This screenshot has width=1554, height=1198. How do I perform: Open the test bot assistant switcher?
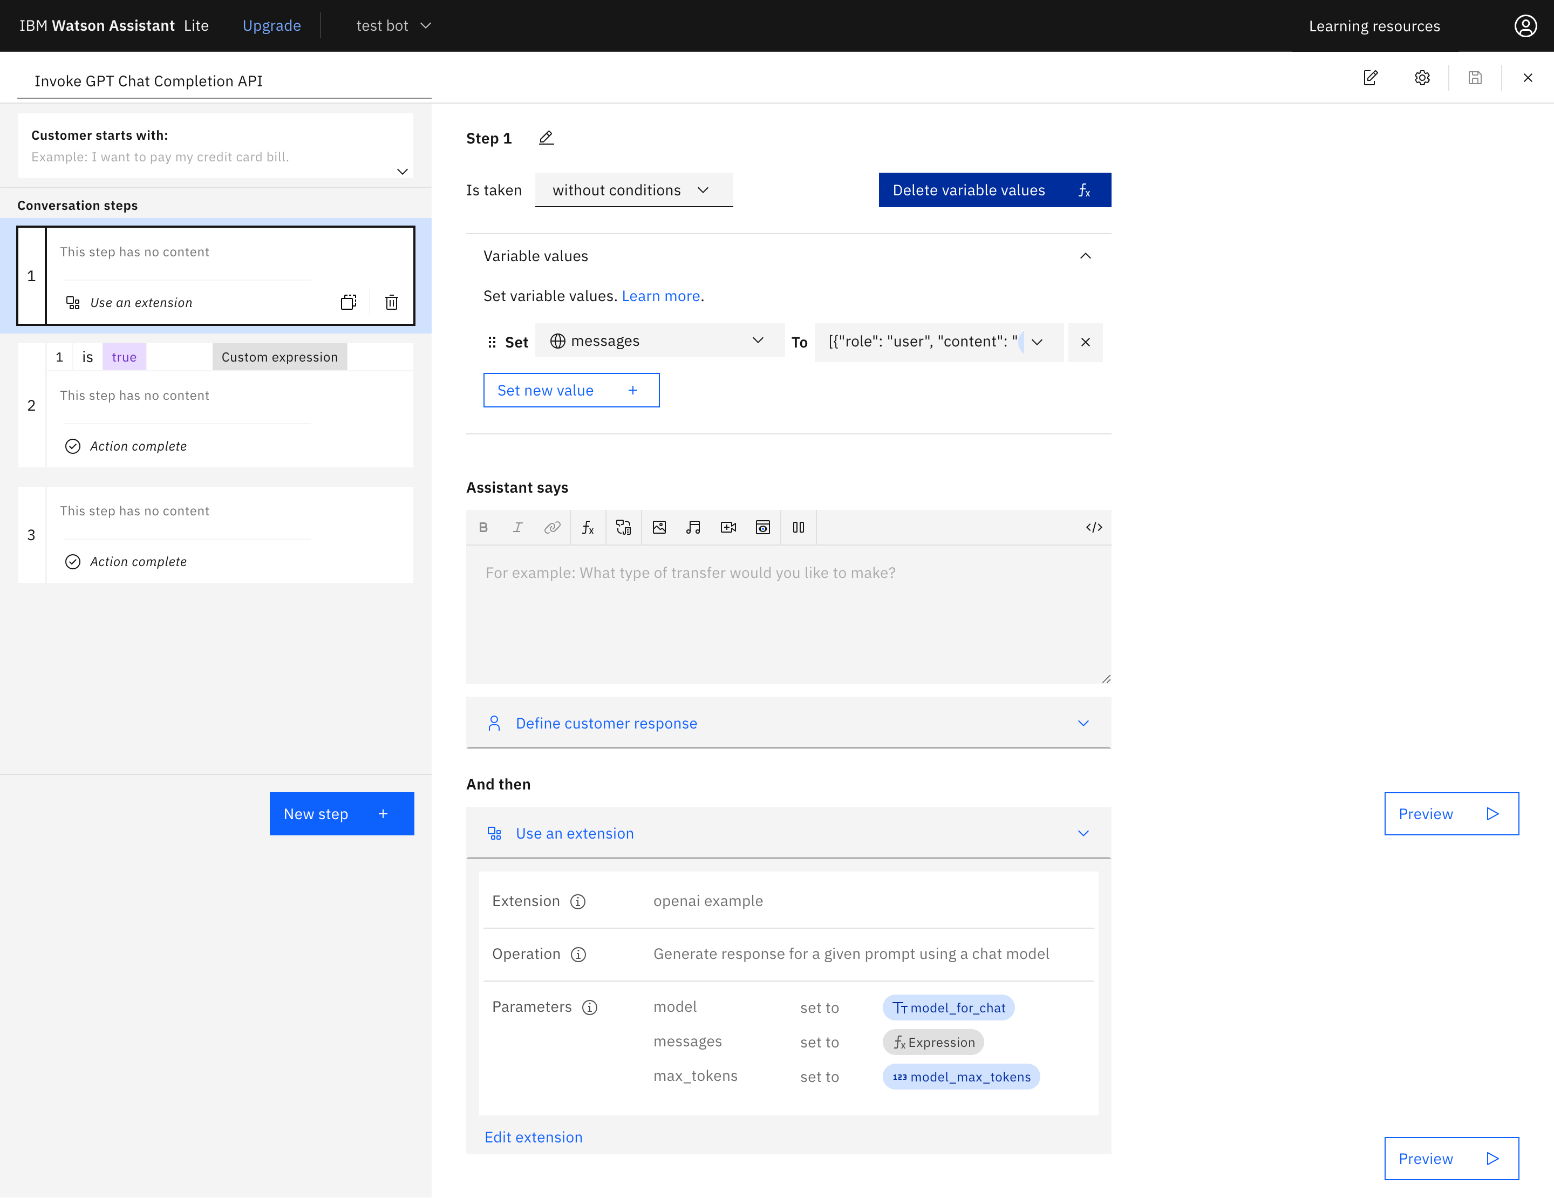click(393, 25)
